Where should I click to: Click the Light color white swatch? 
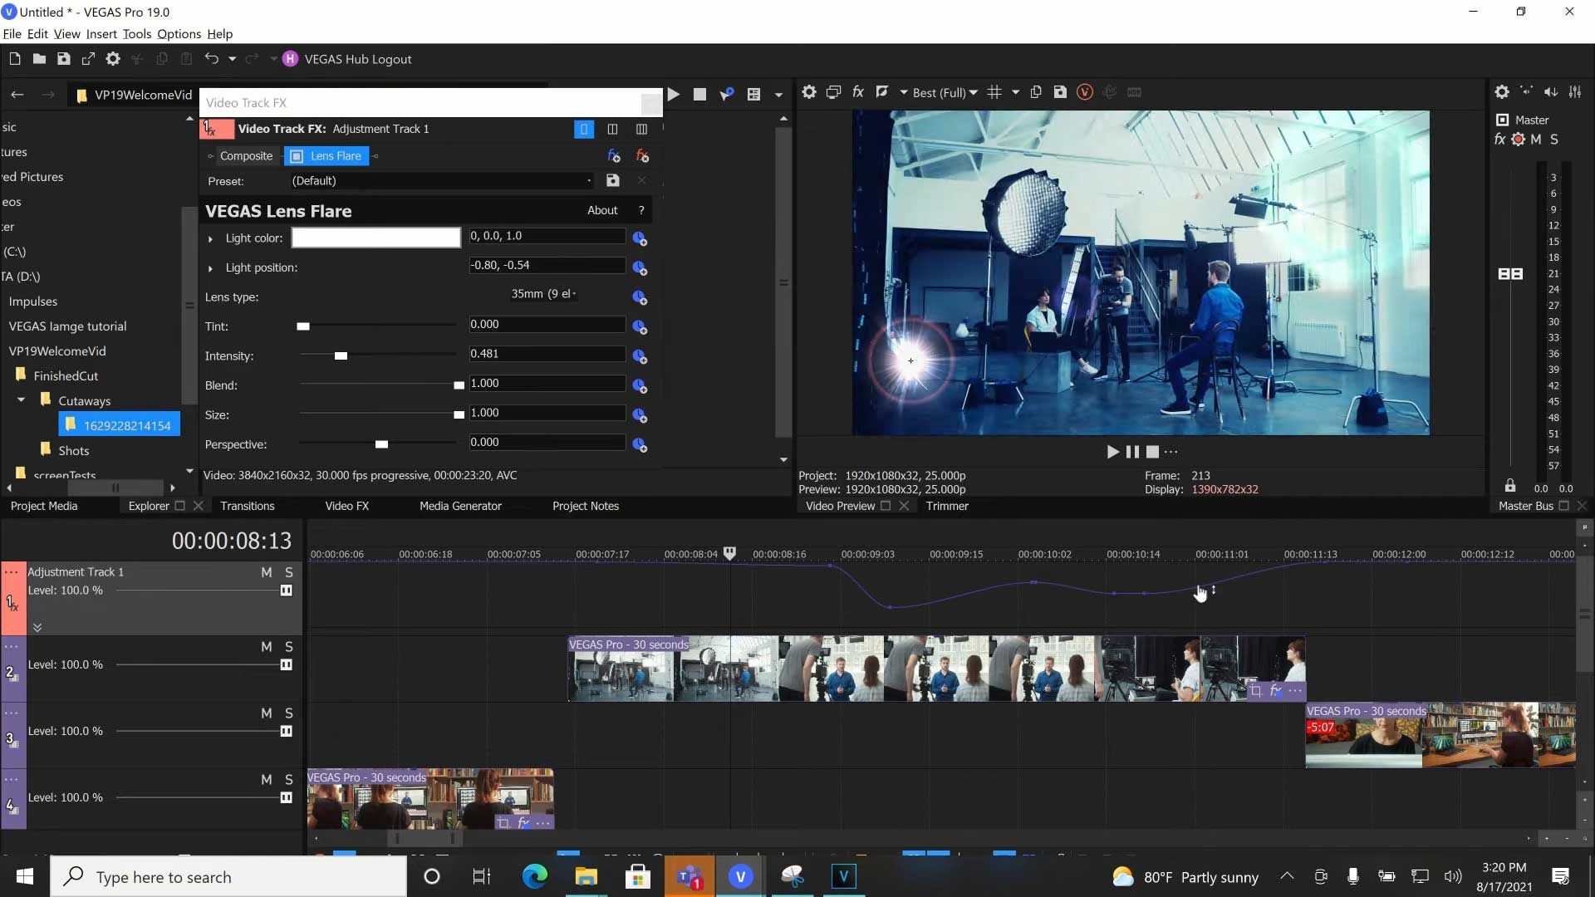click(375, 238)
